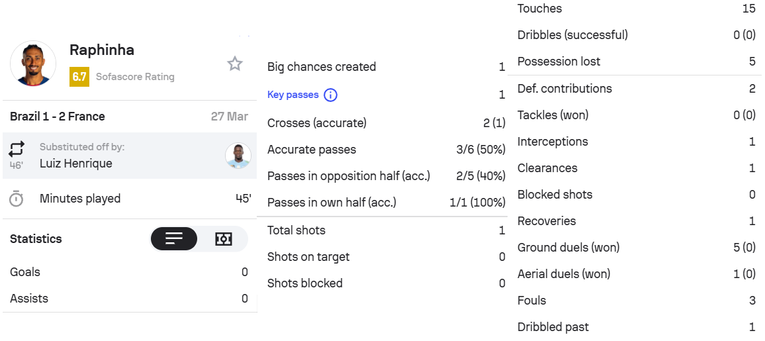Screen dimensions: 765x341
Task: Open Brazil 1 - 2 France match
Action: coord(58,117)
